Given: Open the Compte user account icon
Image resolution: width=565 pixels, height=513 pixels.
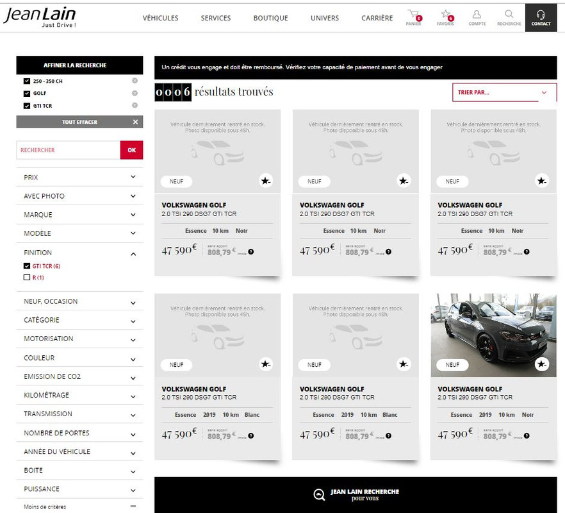Looking at the screenshot, I should [x=477, y=18].
